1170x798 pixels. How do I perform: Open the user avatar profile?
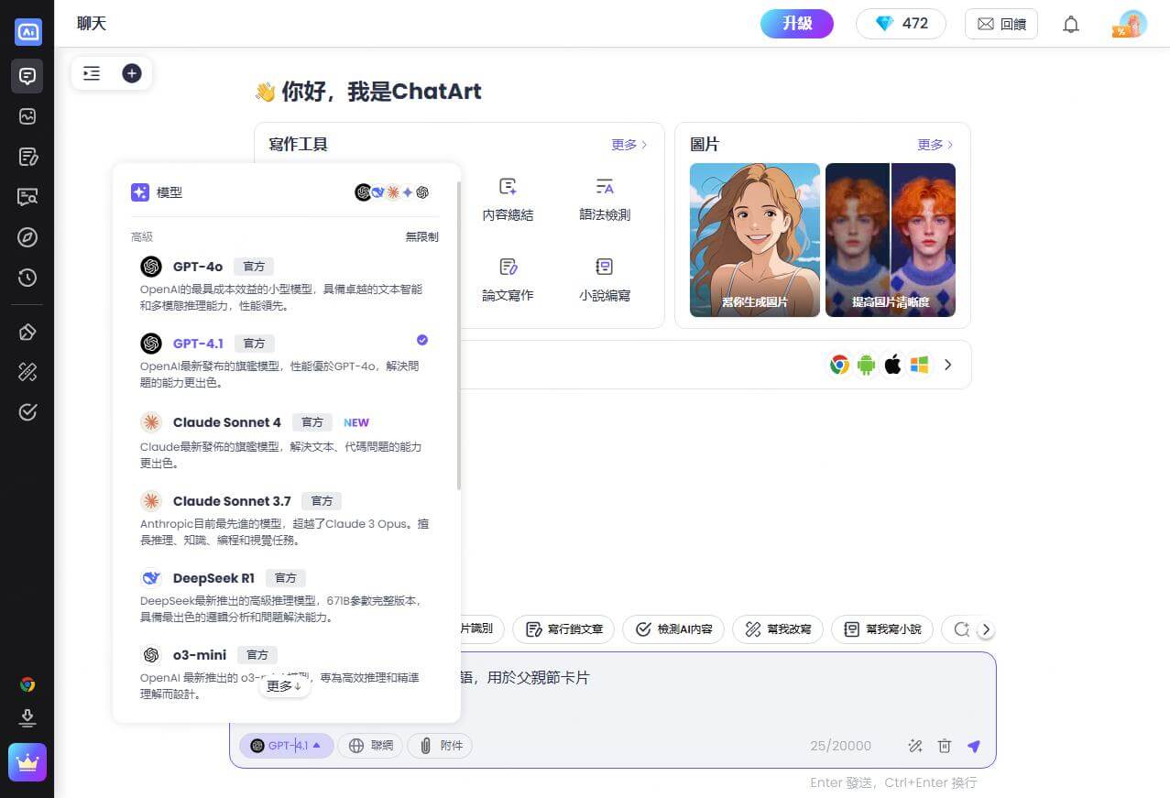pos(1132,24)
